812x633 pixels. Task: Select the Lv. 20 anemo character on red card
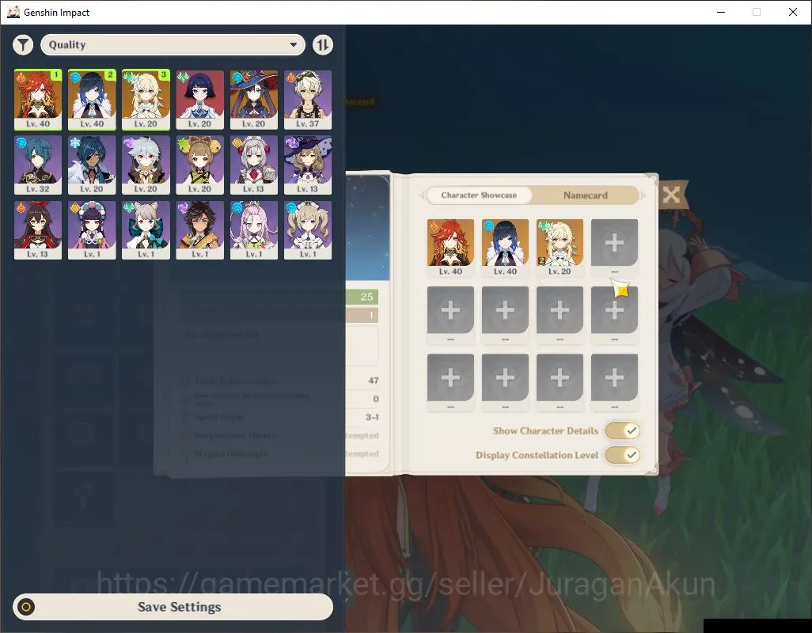tap(200, 100)
